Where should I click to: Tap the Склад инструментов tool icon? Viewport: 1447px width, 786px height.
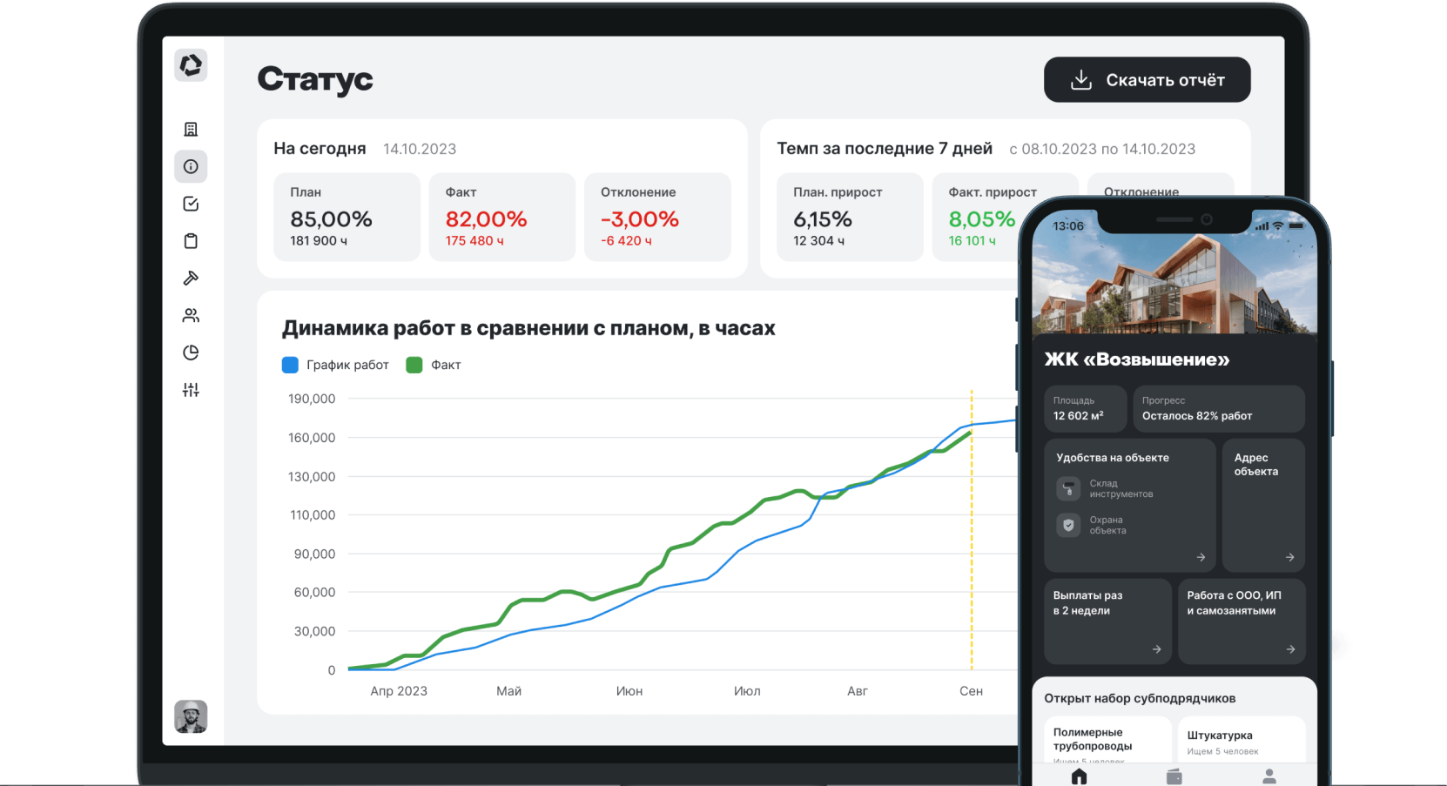1068,488
